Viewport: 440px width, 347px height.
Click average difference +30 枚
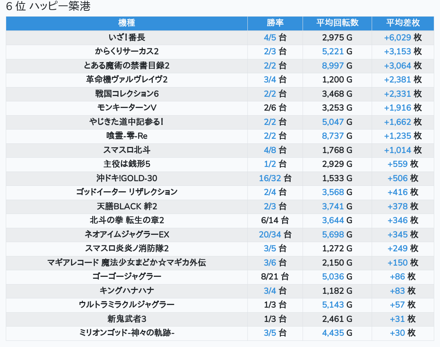point(403,333)
